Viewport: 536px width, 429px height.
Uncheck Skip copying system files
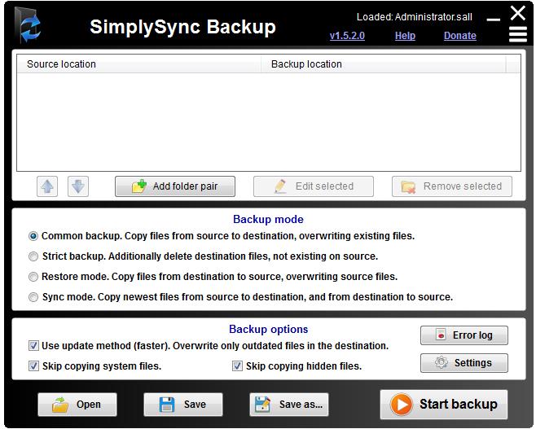tap(33, 366)
